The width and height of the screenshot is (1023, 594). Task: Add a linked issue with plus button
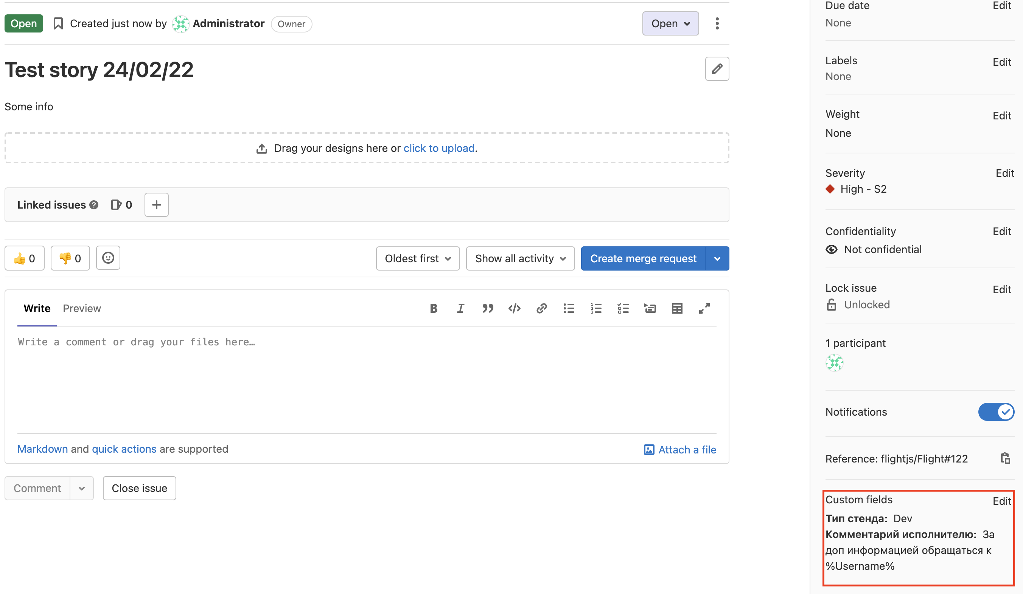pyautogui.click(x=156, y=205)
